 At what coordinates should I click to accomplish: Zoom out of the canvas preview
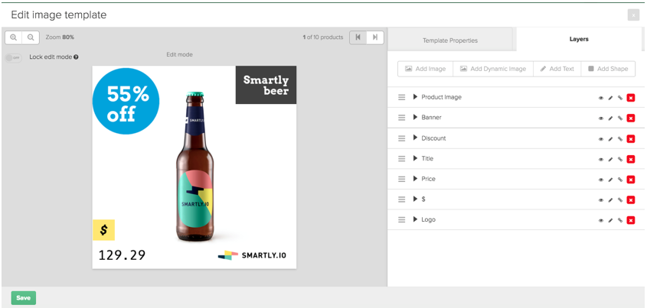coord(31,37)
